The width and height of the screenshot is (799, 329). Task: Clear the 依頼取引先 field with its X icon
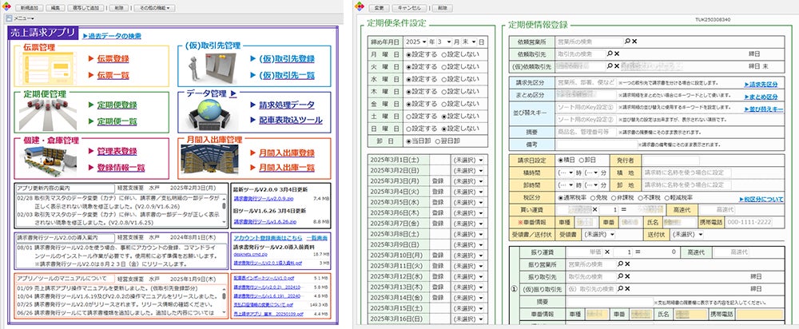tap(617, 54)
